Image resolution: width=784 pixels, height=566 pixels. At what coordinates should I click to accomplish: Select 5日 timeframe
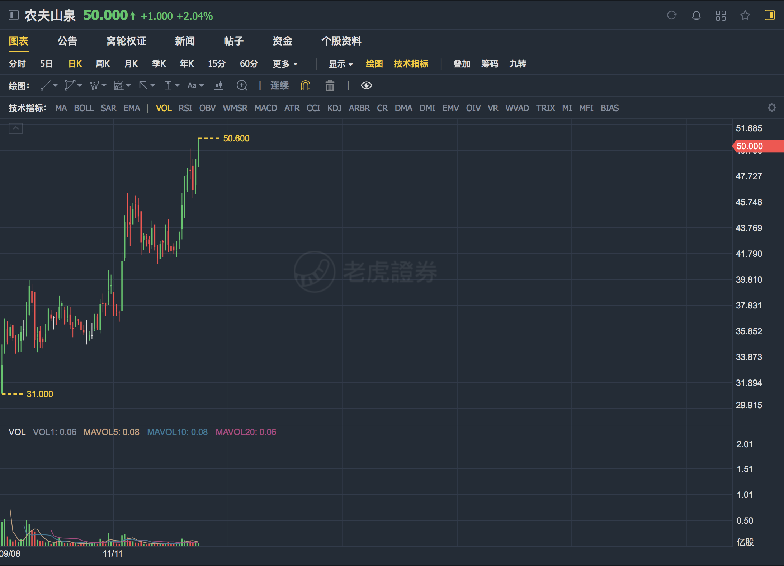tap(46, 64)
